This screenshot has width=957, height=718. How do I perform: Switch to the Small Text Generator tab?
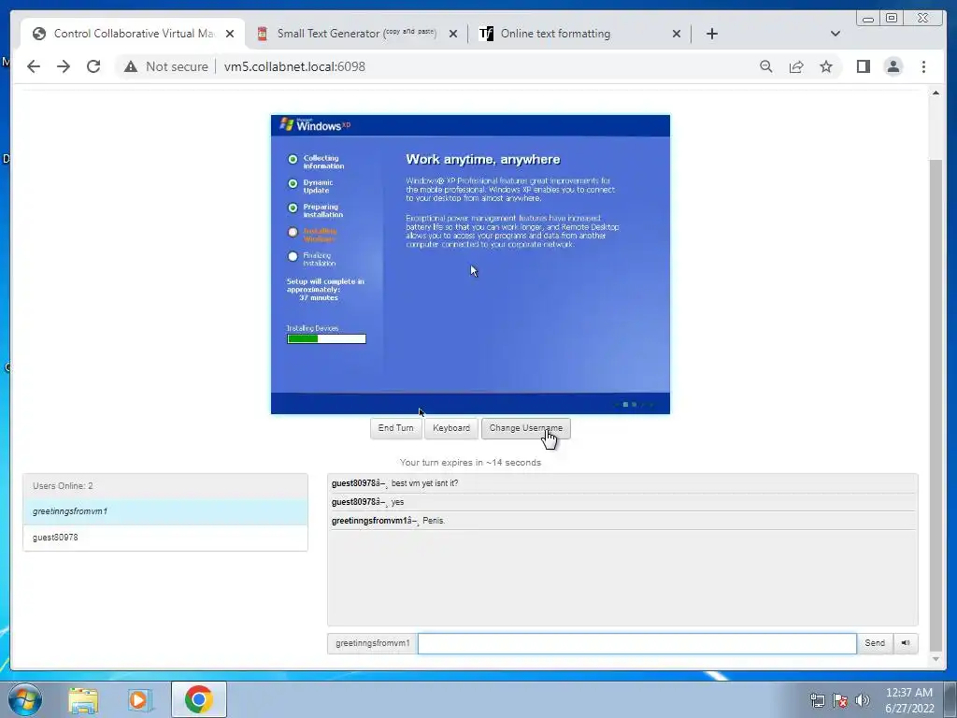click(355, 34)
